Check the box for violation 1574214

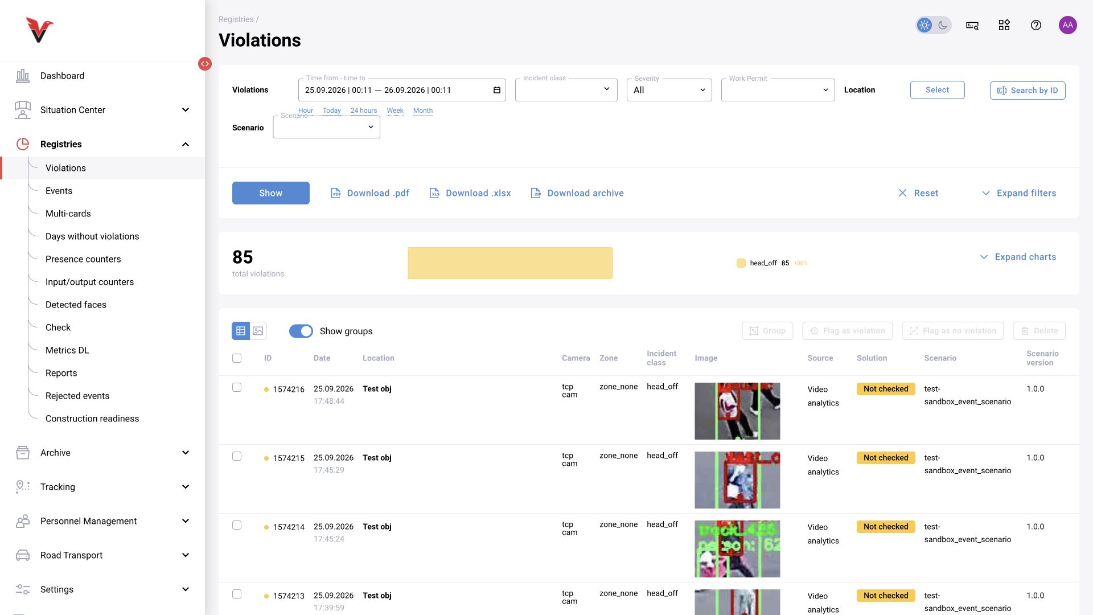pyautogui.click(x=237, y=525)
